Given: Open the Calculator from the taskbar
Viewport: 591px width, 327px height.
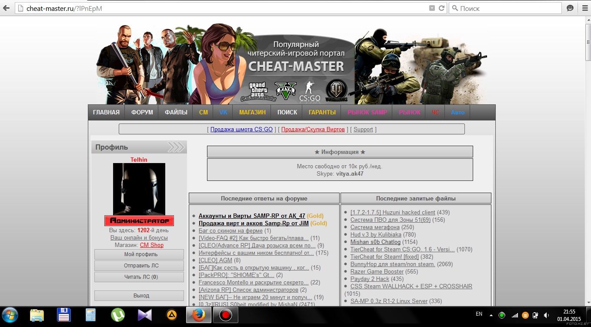Looking at the screenshot, I should 91,315.
